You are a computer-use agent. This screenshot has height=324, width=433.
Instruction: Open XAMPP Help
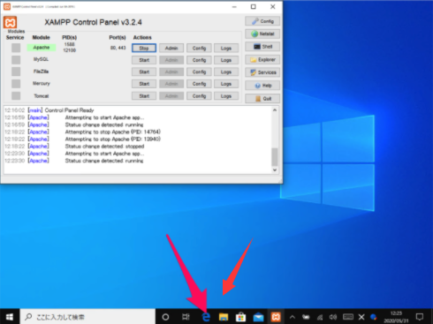click(x=262, y=86)
